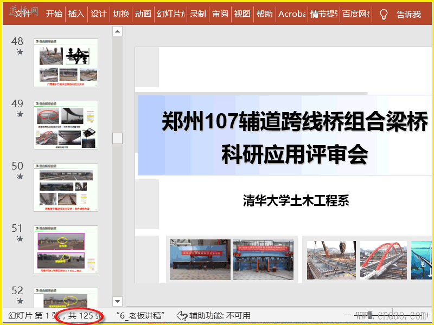Click subtitle 清华大学土木工程系

click(296, 200)
